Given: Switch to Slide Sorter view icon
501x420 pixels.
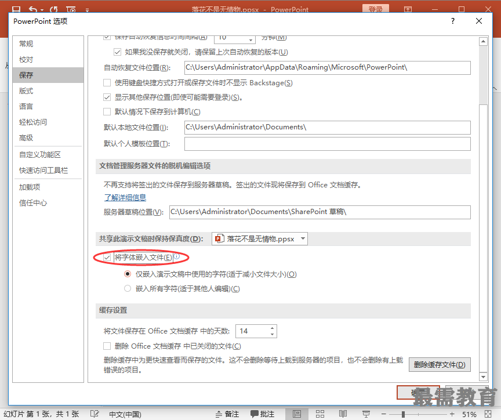Looking at the screenshot, I should 320,414.
